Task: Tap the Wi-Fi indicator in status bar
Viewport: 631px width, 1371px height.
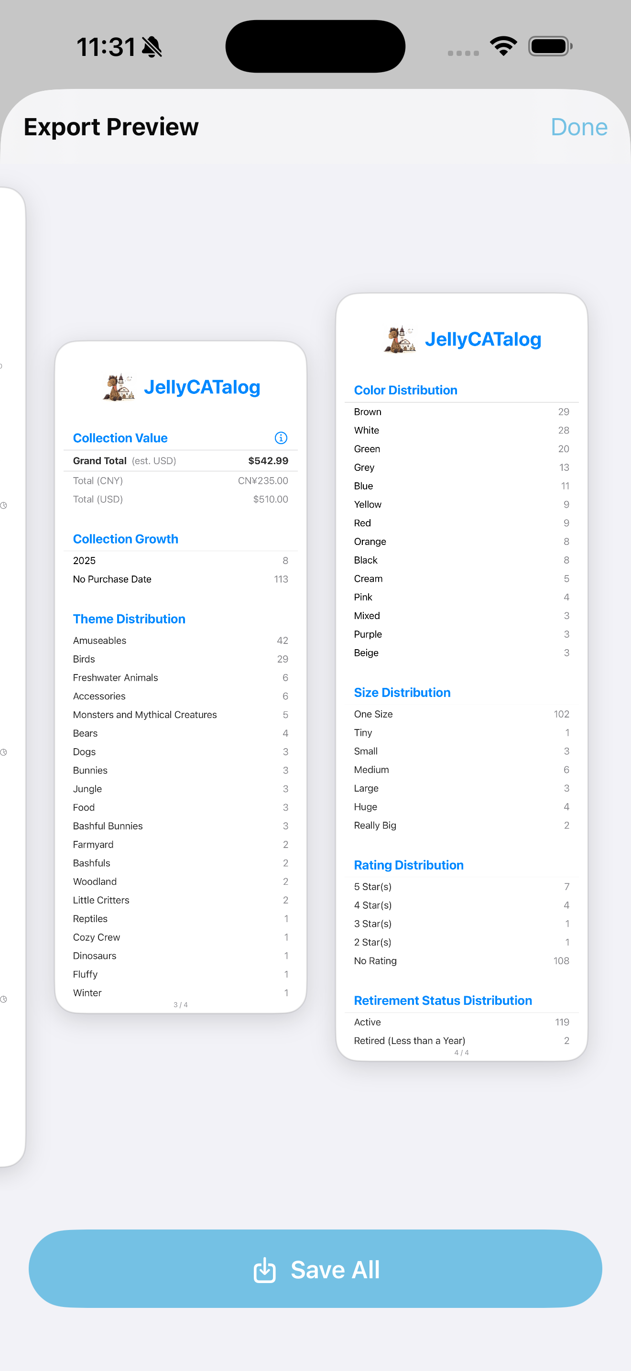Action: [502, 46]
